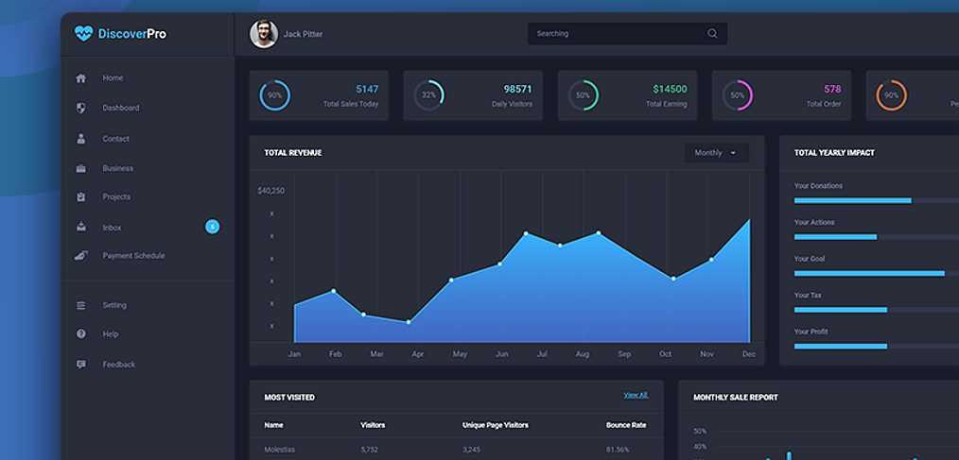Click the search magnifier icon
959x460 pixels.
[x=712, y=34]
